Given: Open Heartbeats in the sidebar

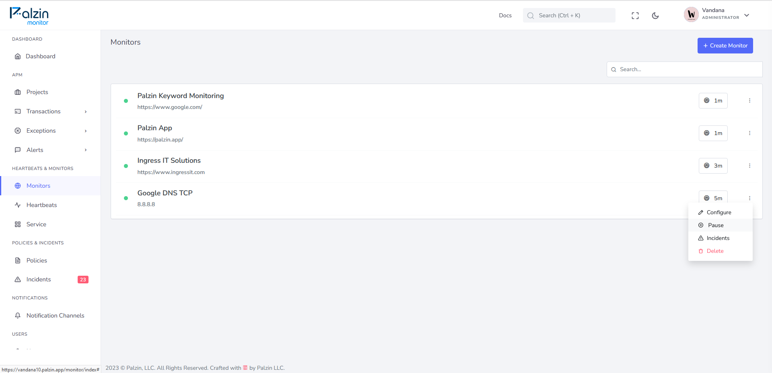Looking at the screenshot, I should [x=50, y=205].
